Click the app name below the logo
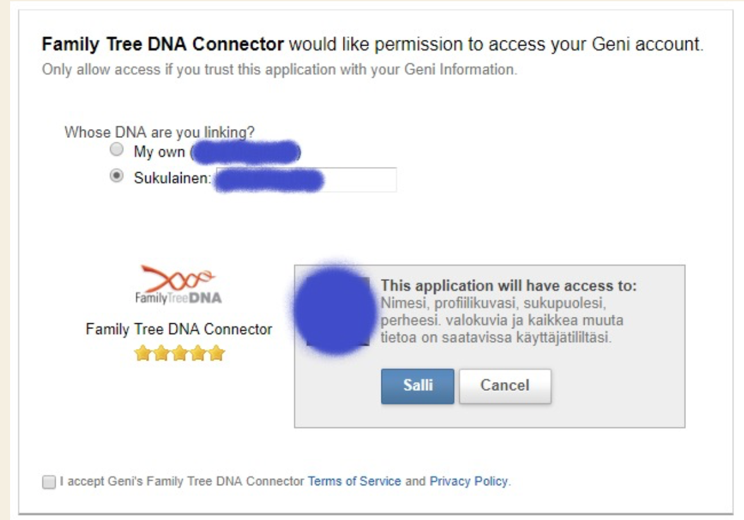The width and height of the screenshot is (744, 520). click(180, 330)
